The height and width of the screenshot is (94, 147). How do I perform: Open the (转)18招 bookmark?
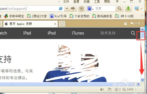point(124,16)
